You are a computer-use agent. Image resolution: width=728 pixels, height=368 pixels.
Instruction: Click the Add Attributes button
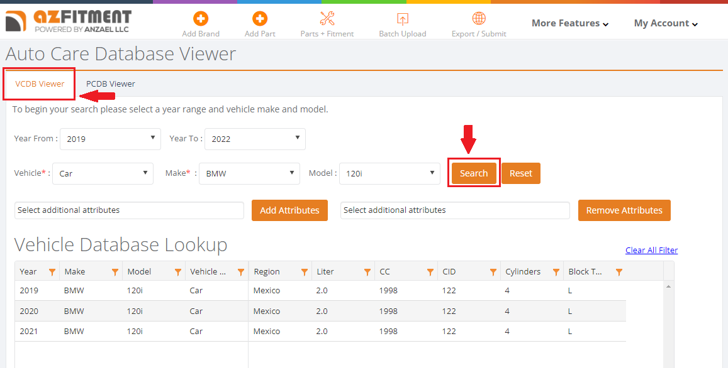pos(289,210)
